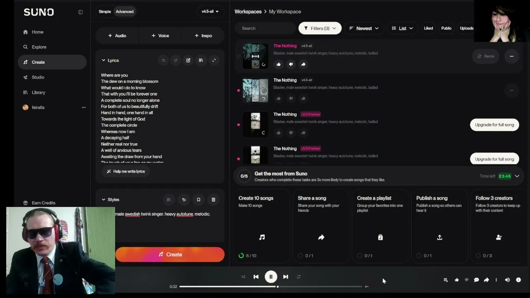
Task: Open the feirafis profile
Action: pos(34,108)
